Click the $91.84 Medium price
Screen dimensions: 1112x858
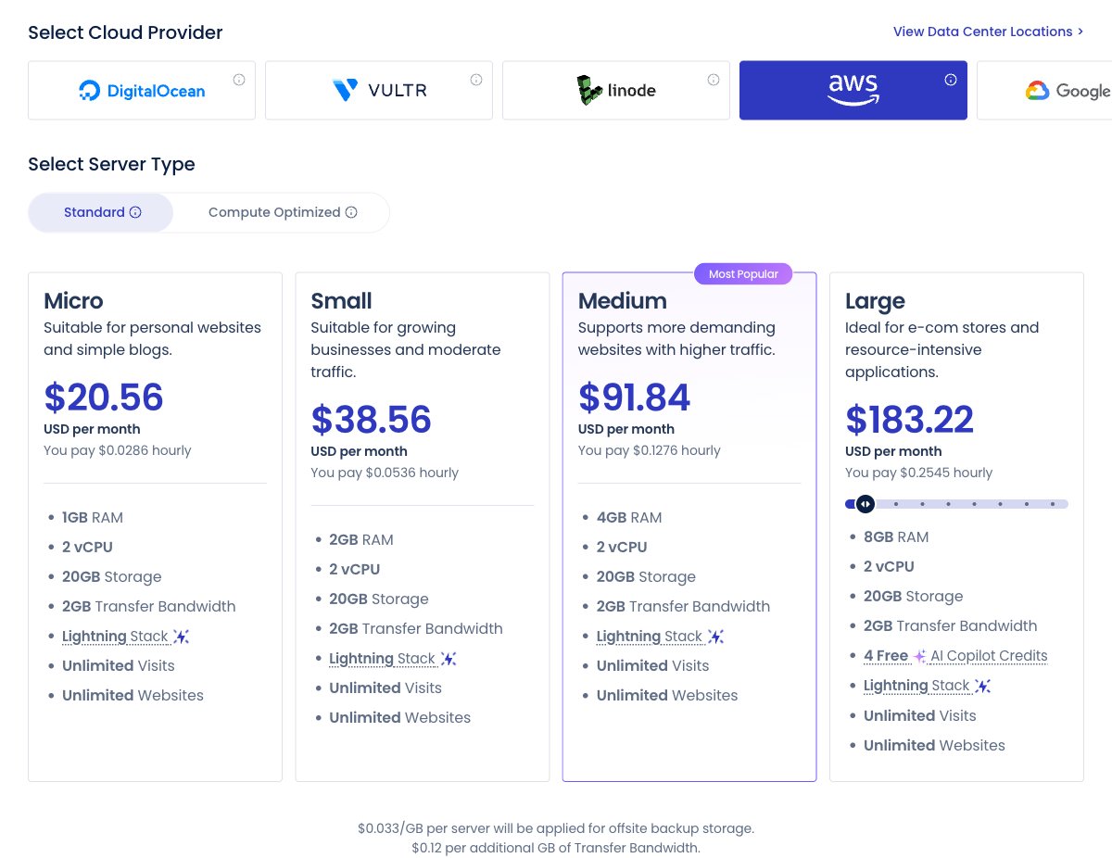coord(635,397)
